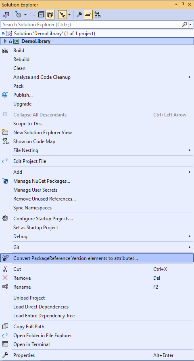Screen dimensions: 194x361
Task: Select the DemoLibrary project row
Action: (x=97, y=41)
